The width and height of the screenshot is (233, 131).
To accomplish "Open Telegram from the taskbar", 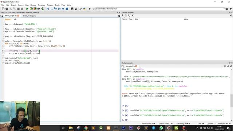I will pos(154,128).
